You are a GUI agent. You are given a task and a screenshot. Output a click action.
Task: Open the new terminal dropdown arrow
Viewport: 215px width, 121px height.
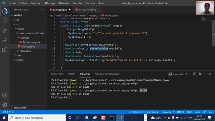(x=190, y=74)
